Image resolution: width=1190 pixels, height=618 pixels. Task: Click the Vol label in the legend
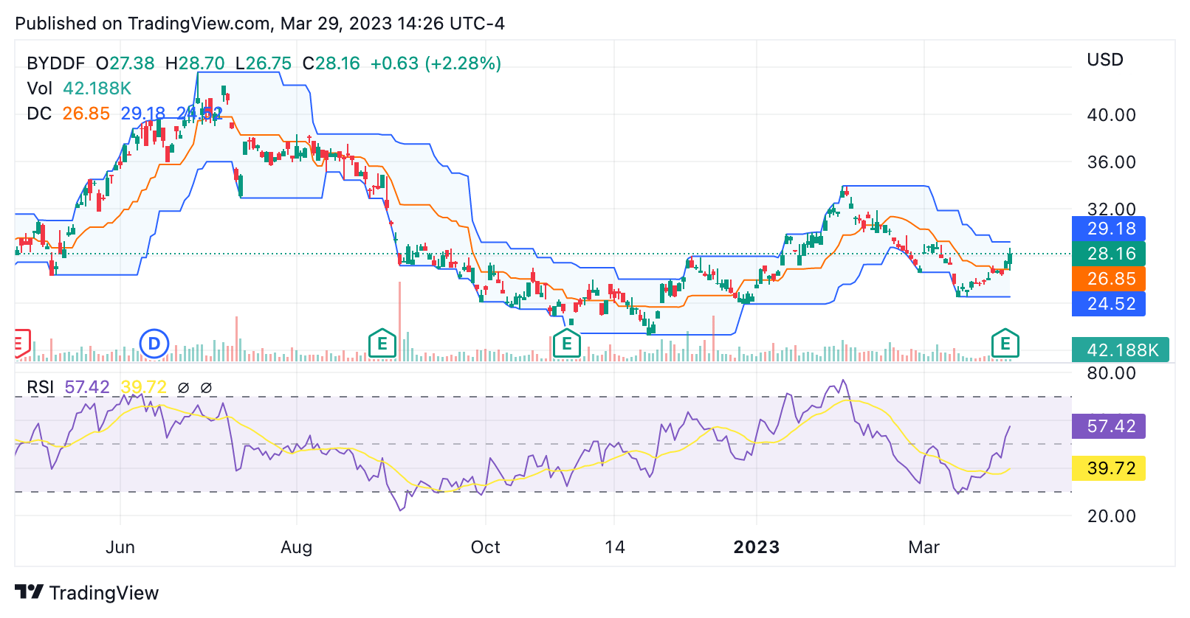tap(40, 88)
